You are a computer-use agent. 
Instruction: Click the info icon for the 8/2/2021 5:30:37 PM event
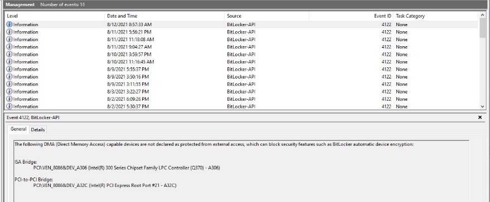coord(9,106)
